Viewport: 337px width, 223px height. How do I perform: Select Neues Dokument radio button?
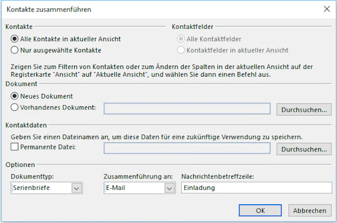click(x=14, y=96)
